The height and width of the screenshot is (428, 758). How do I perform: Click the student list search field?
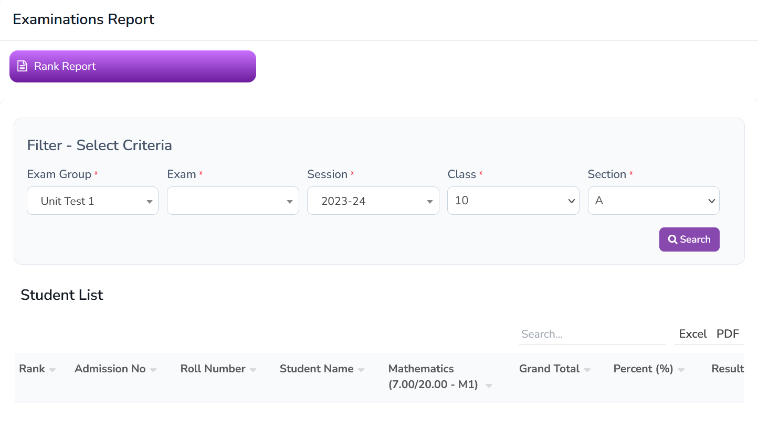(x=592, y=334)
